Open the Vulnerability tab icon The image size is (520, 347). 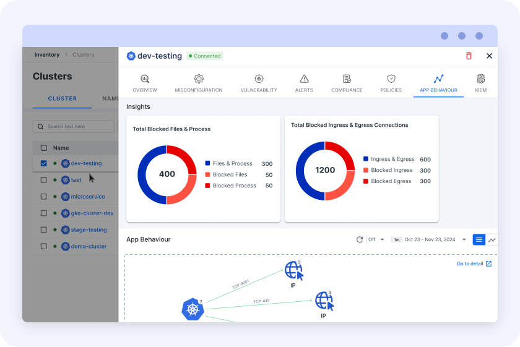pos(259,79)
